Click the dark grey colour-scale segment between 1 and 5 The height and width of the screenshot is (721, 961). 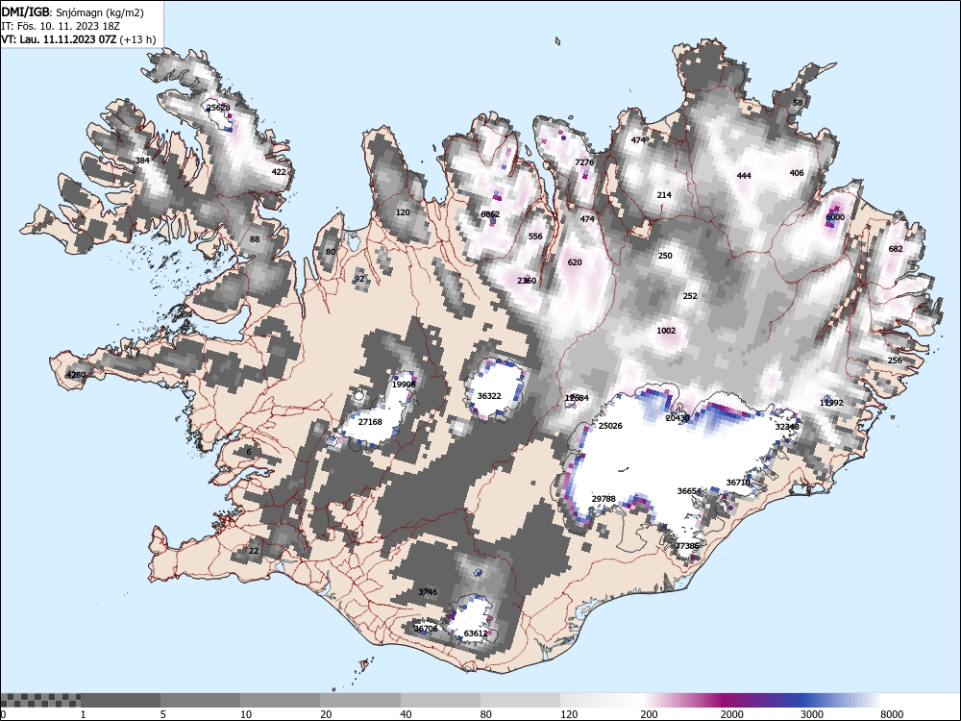[x=121, y=700]
